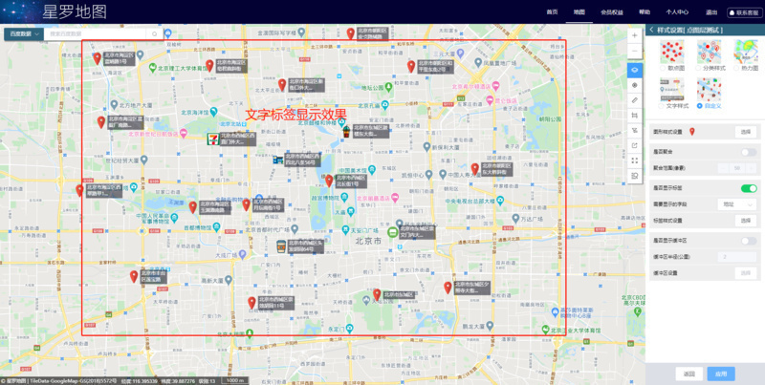Click the blue 应用 button
This screenshot has height=385, width=765.
[721, 374]
